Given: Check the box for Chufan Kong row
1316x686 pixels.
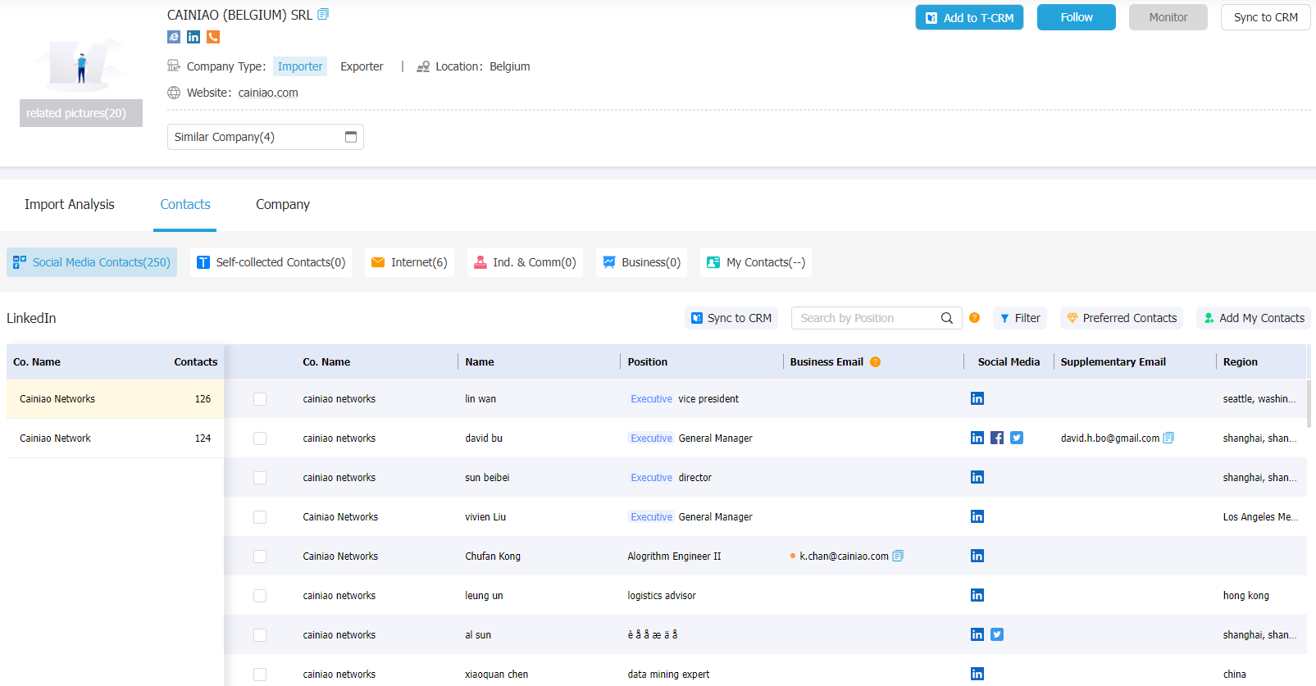Looking at the screenshot, I should (x=260, y=557).
